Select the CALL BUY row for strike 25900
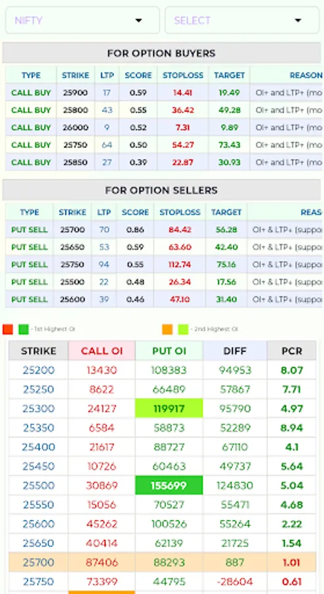324x594 pixels. [164, 93]
